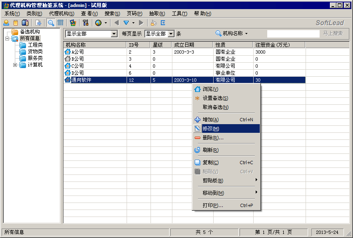This screenshot has height=238, width=353.
Task: Click the document export arrow icon
Action: tap(38, 23)
